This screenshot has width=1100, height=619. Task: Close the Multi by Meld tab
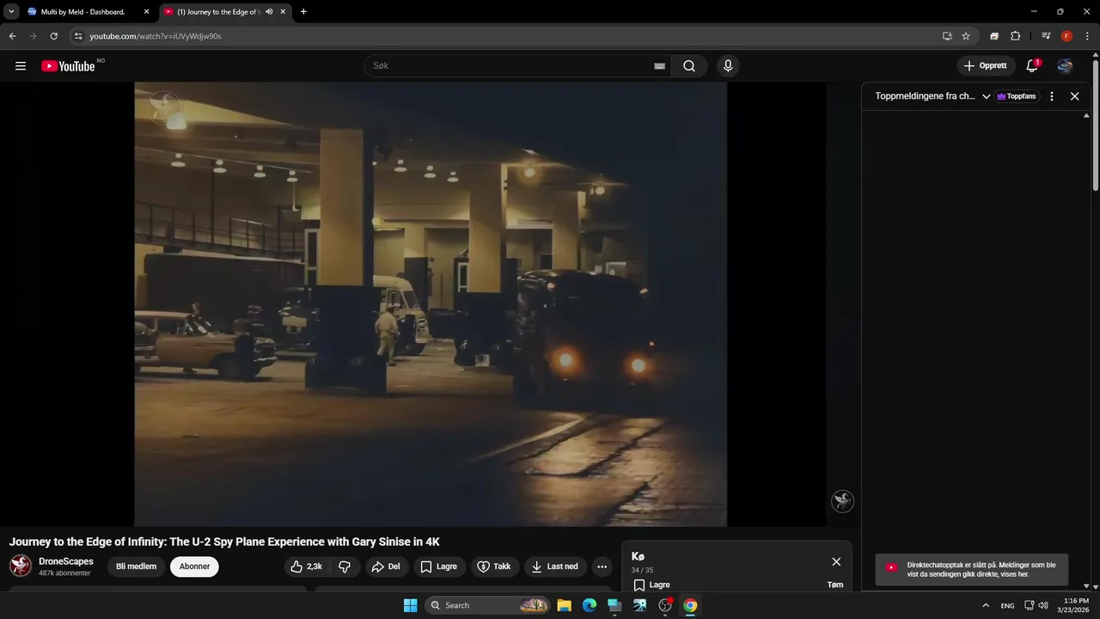tap(146, 12)
